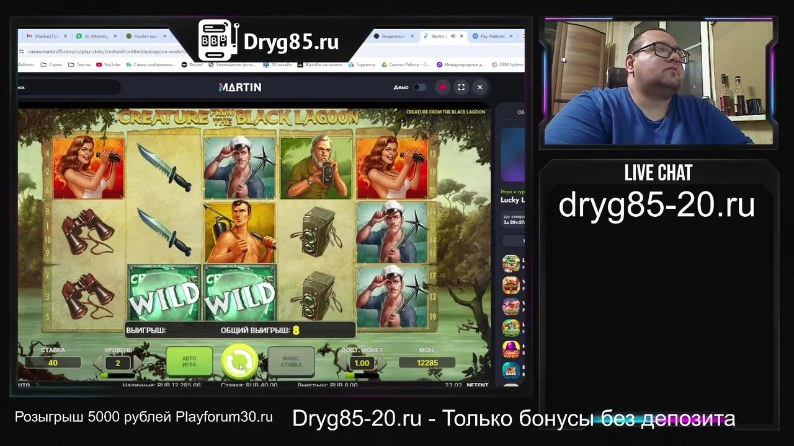Open the Casinoz Работа Google Drive bookmark
Image resolution: width=794 pixels, height=446 pixels.
405,64
